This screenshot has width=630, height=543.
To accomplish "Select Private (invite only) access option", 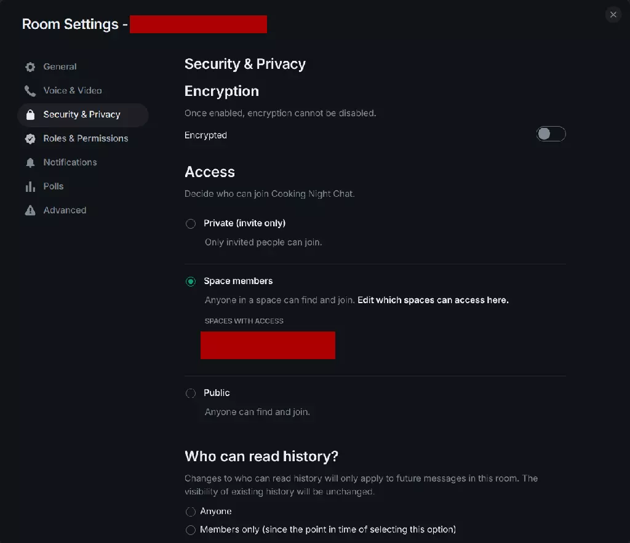I will [x=191, y=224].
